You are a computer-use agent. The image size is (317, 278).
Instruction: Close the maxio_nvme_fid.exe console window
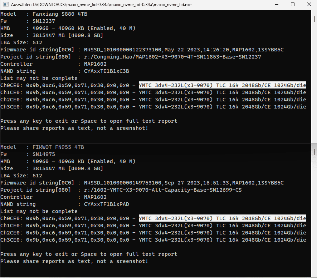pos(309,4)
